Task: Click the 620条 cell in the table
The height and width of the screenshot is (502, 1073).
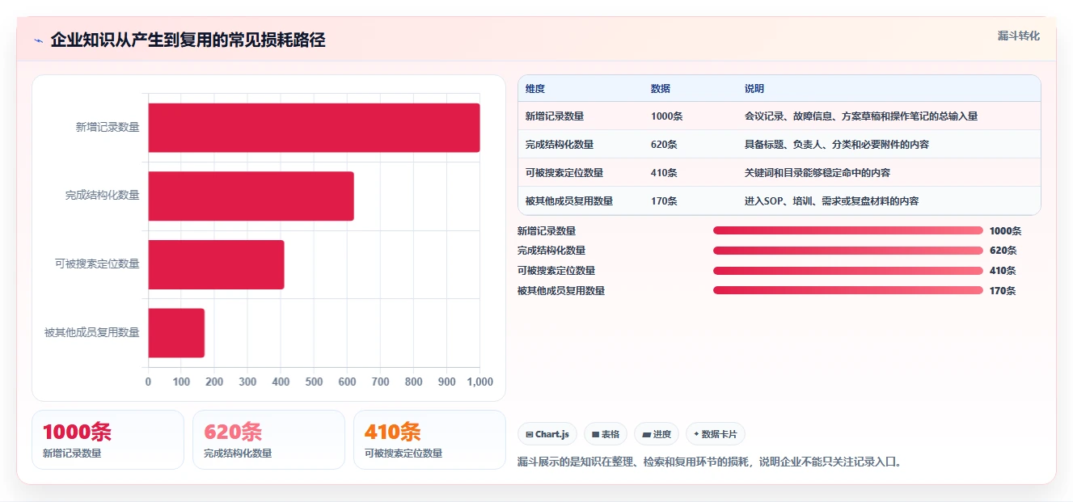Action: tap(665, 145)
